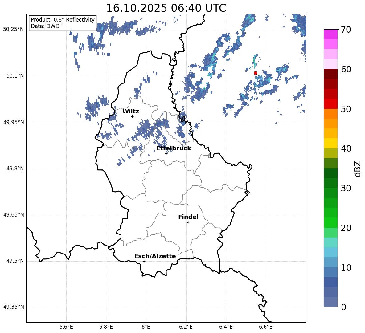365x333 pixels.
Task: Click the 50 colorbar tick label
Action: tap(346, 109)
